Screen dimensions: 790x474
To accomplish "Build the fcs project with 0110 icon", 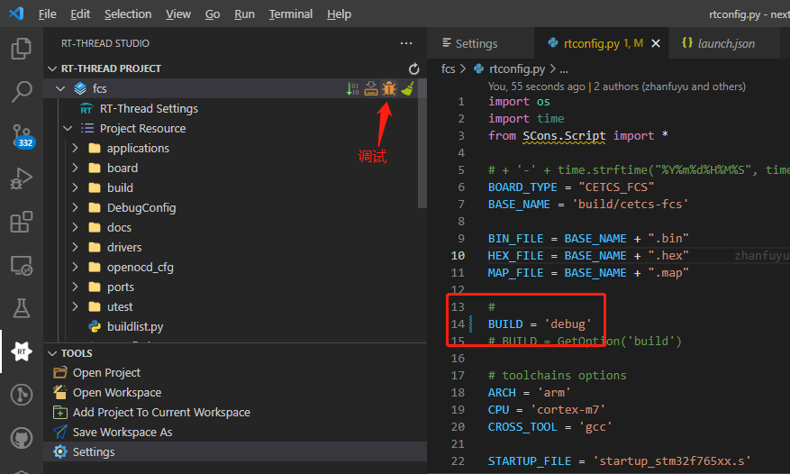I will (x=353, y=88).
